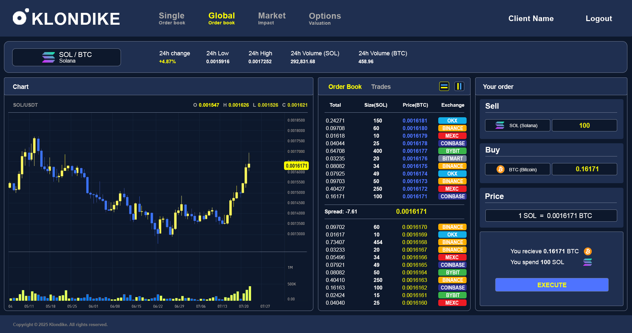Open the BTC (Bitcoin) buy currency selector
Screen dimensions: 632x333
(517, 169)
